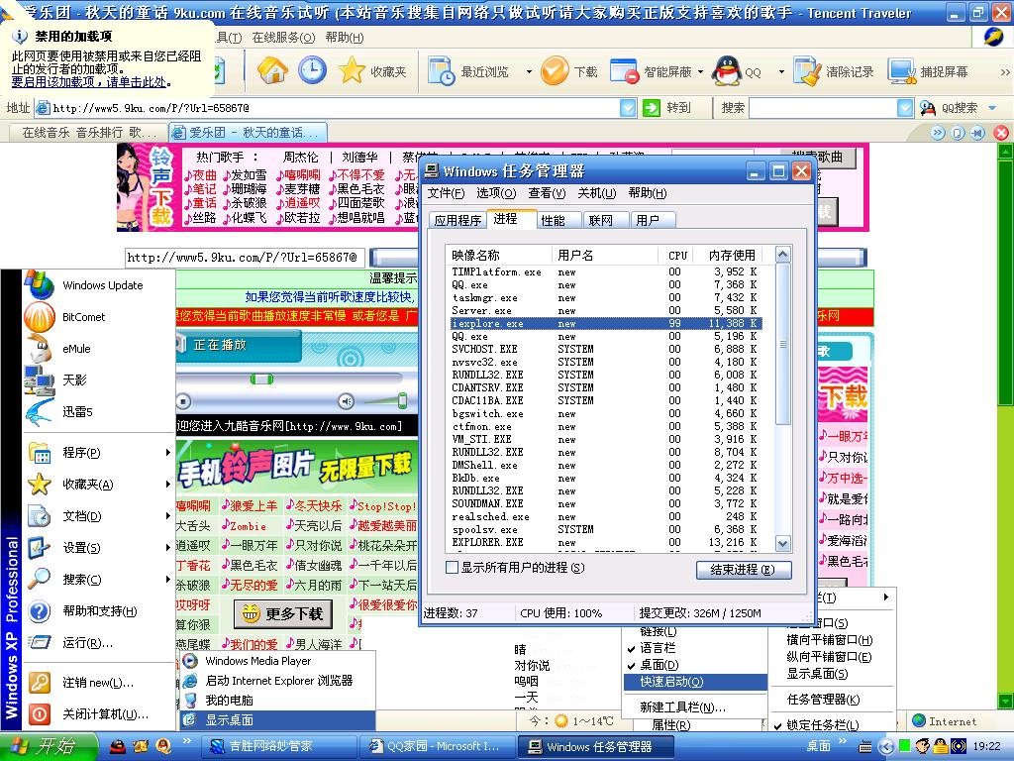Click Task Manager process list scrollbar down arrow
The height and width of the screenshot is (761, 1014).
click(782, 544)
